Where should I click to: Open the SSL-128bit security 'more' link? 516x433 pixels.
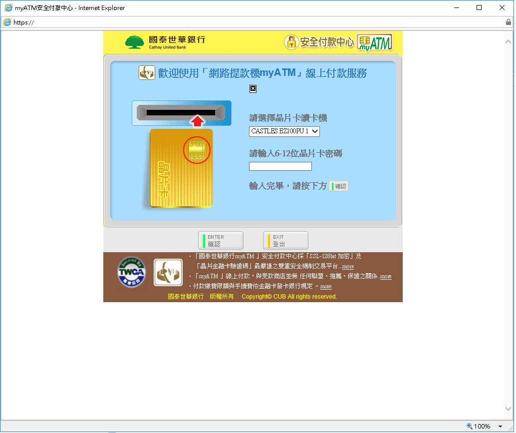(348, 266)
